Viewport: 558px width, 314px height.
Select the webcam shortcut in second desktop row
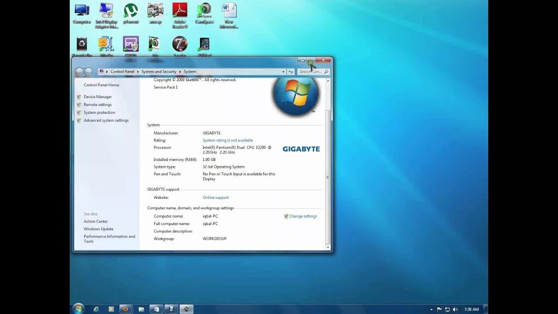155,46
